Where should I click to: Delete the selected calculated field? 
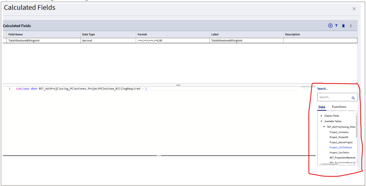(x=343, y=26)
